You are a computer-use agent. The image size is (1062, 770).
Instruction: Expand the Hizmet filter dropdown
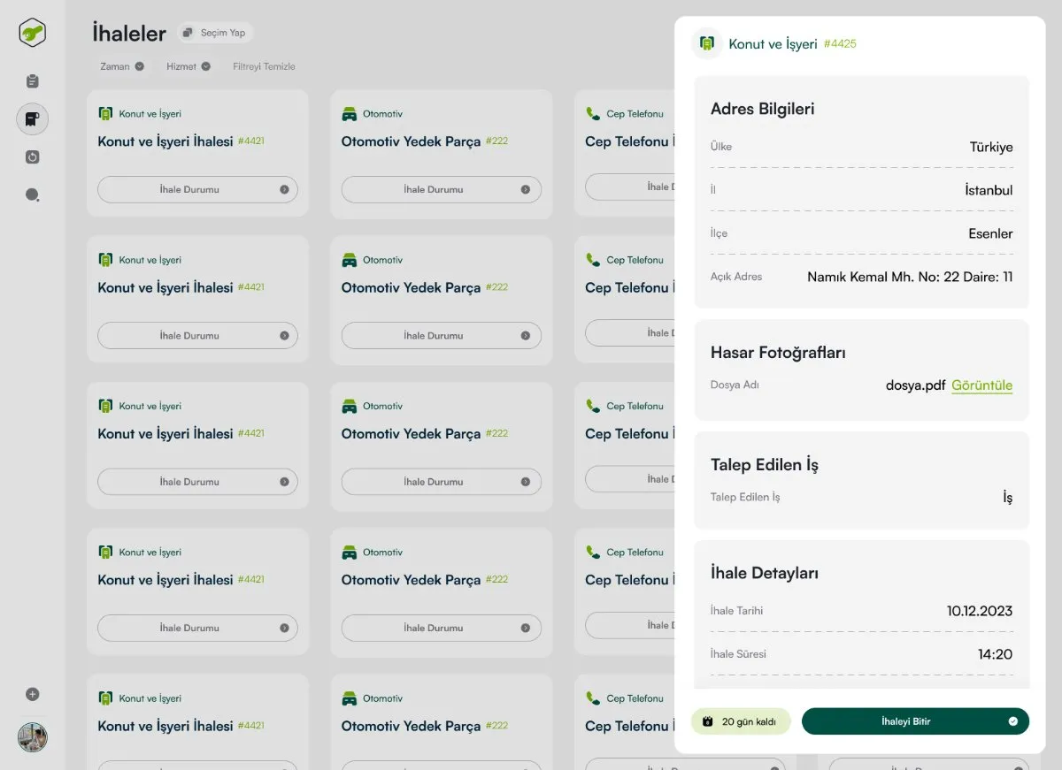coord(189,66)
